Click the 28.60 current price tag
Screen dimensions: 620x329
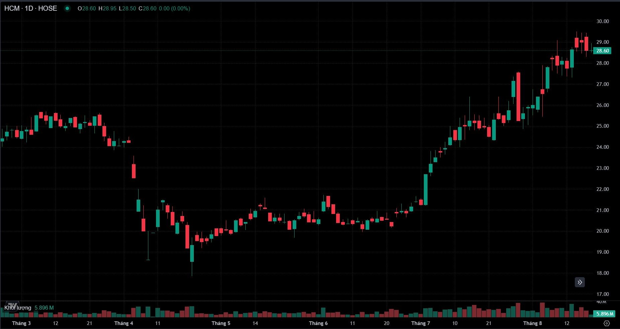[x=602, y=51]
